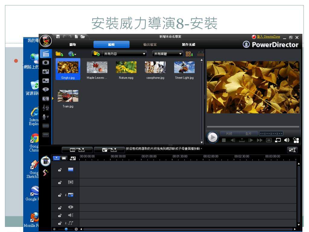The height and width of the screenshot is (232, 309).
Task: Click the redo arrow in title bar
Action: coord(70,37)
